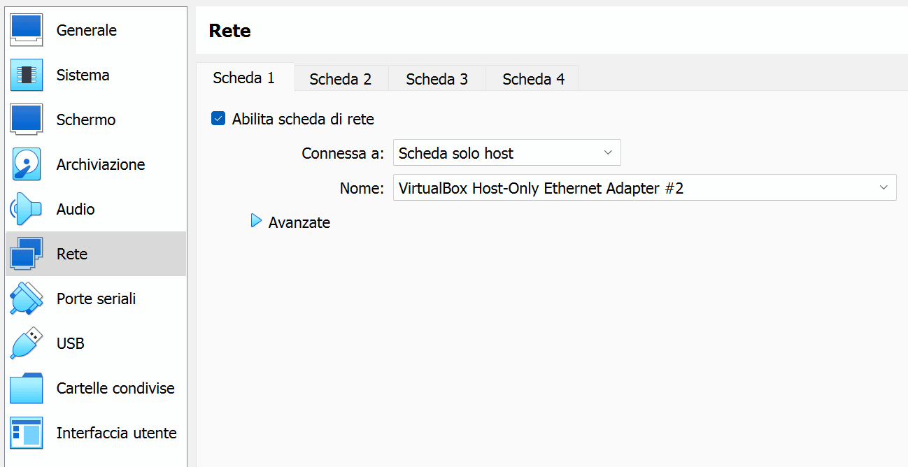Select the Scheda 1 tab
Viewport: 908px width, 467px height.
pos(244,78)
